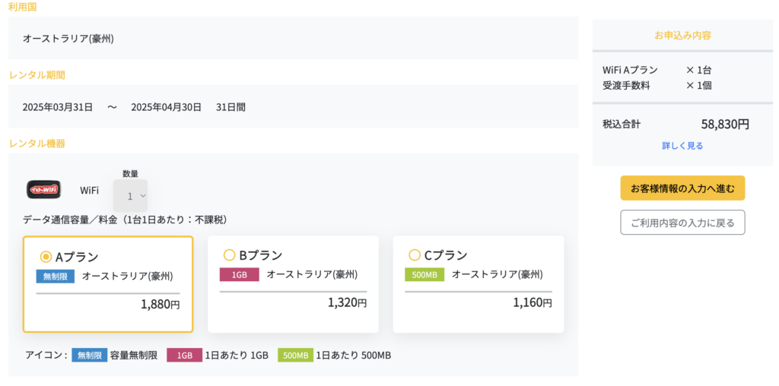The height and width of the screenshot is (386, 779).
Task: Click the 1,320円 price in B plan
Action: [347, 302]
